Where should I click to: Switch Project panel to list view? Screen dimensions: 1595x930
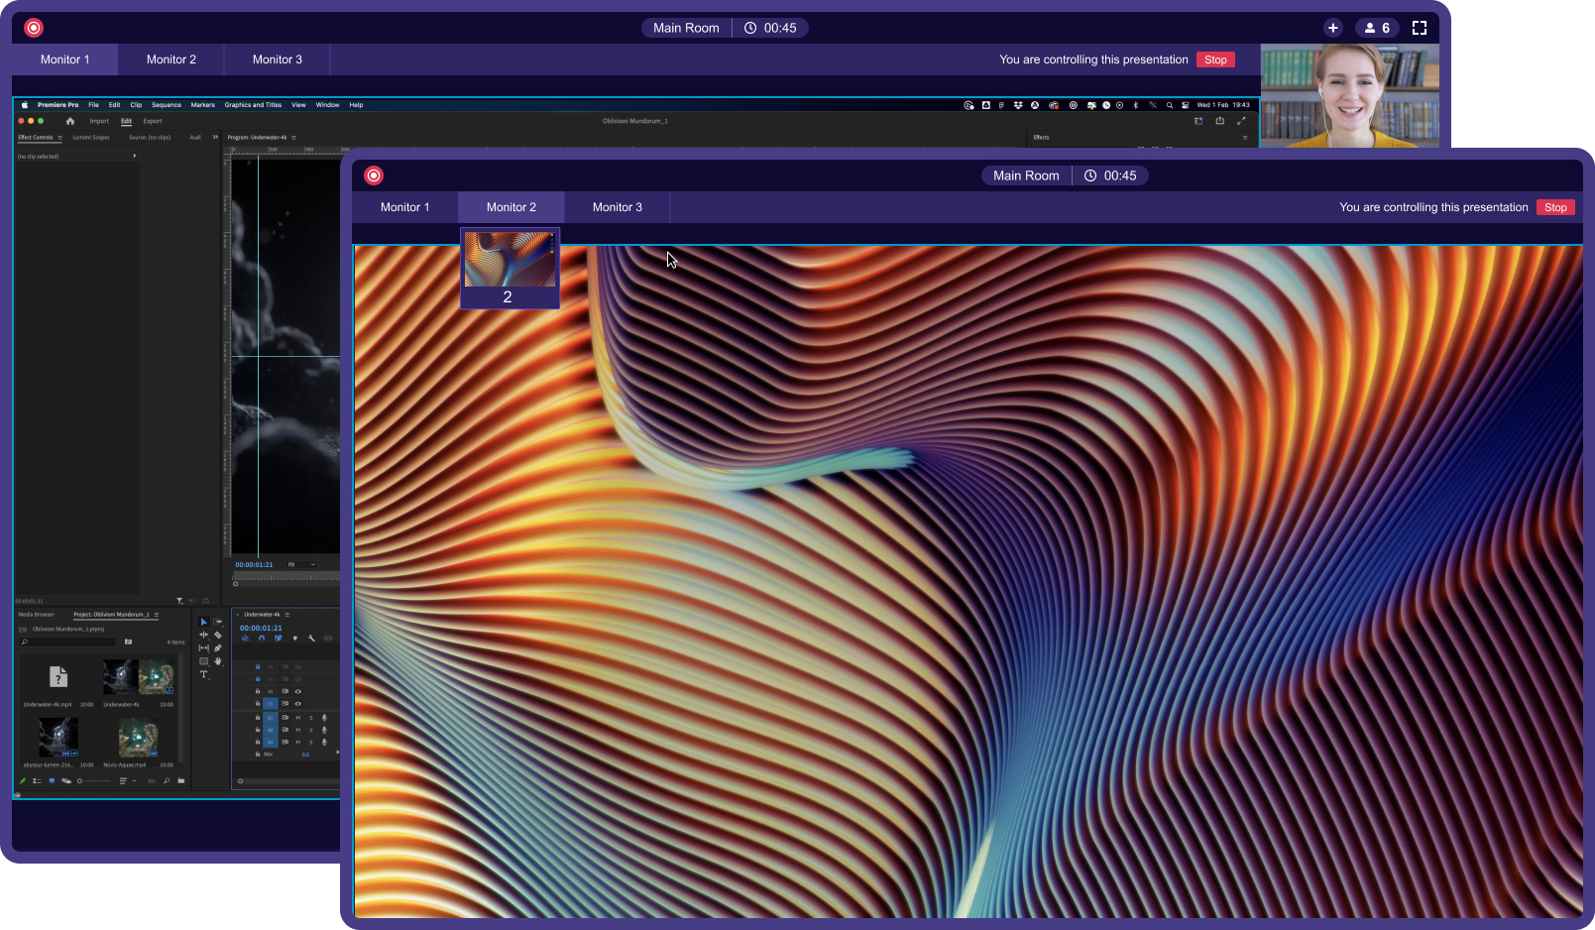pyautogui.click(x=37, y=781)
